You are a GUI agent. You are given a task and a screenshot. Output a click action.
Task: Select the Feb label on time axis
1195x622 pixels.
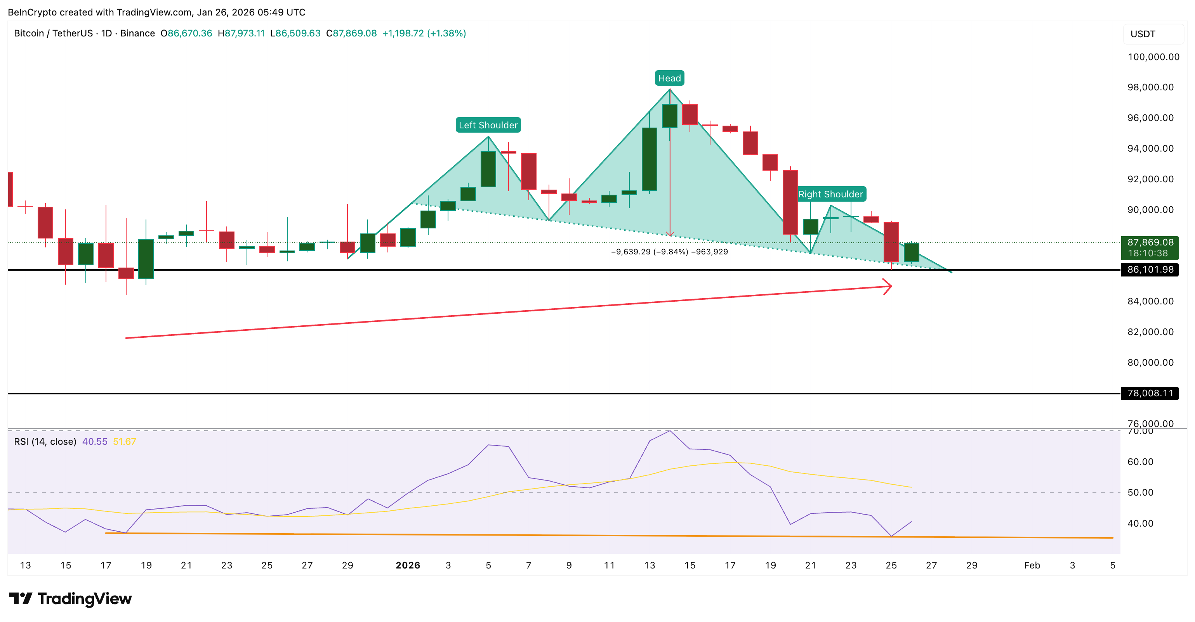pos(1033,565)
